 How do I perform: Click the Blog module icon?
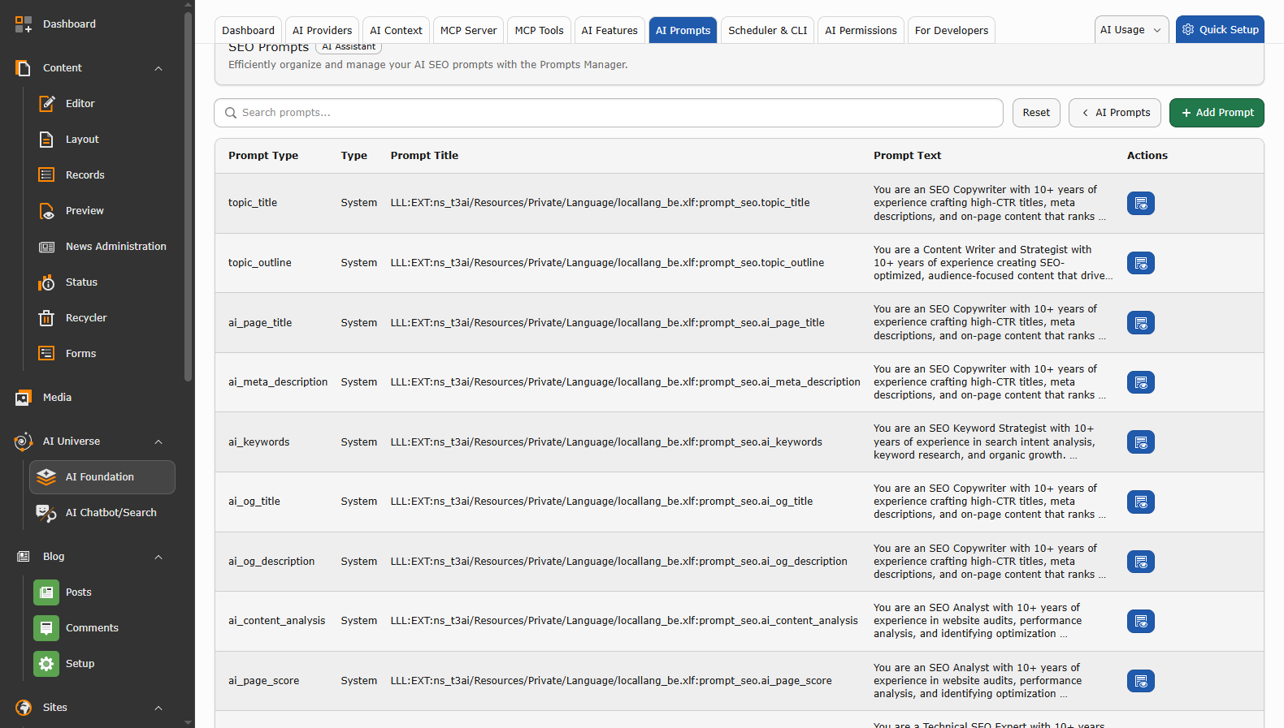24,557
